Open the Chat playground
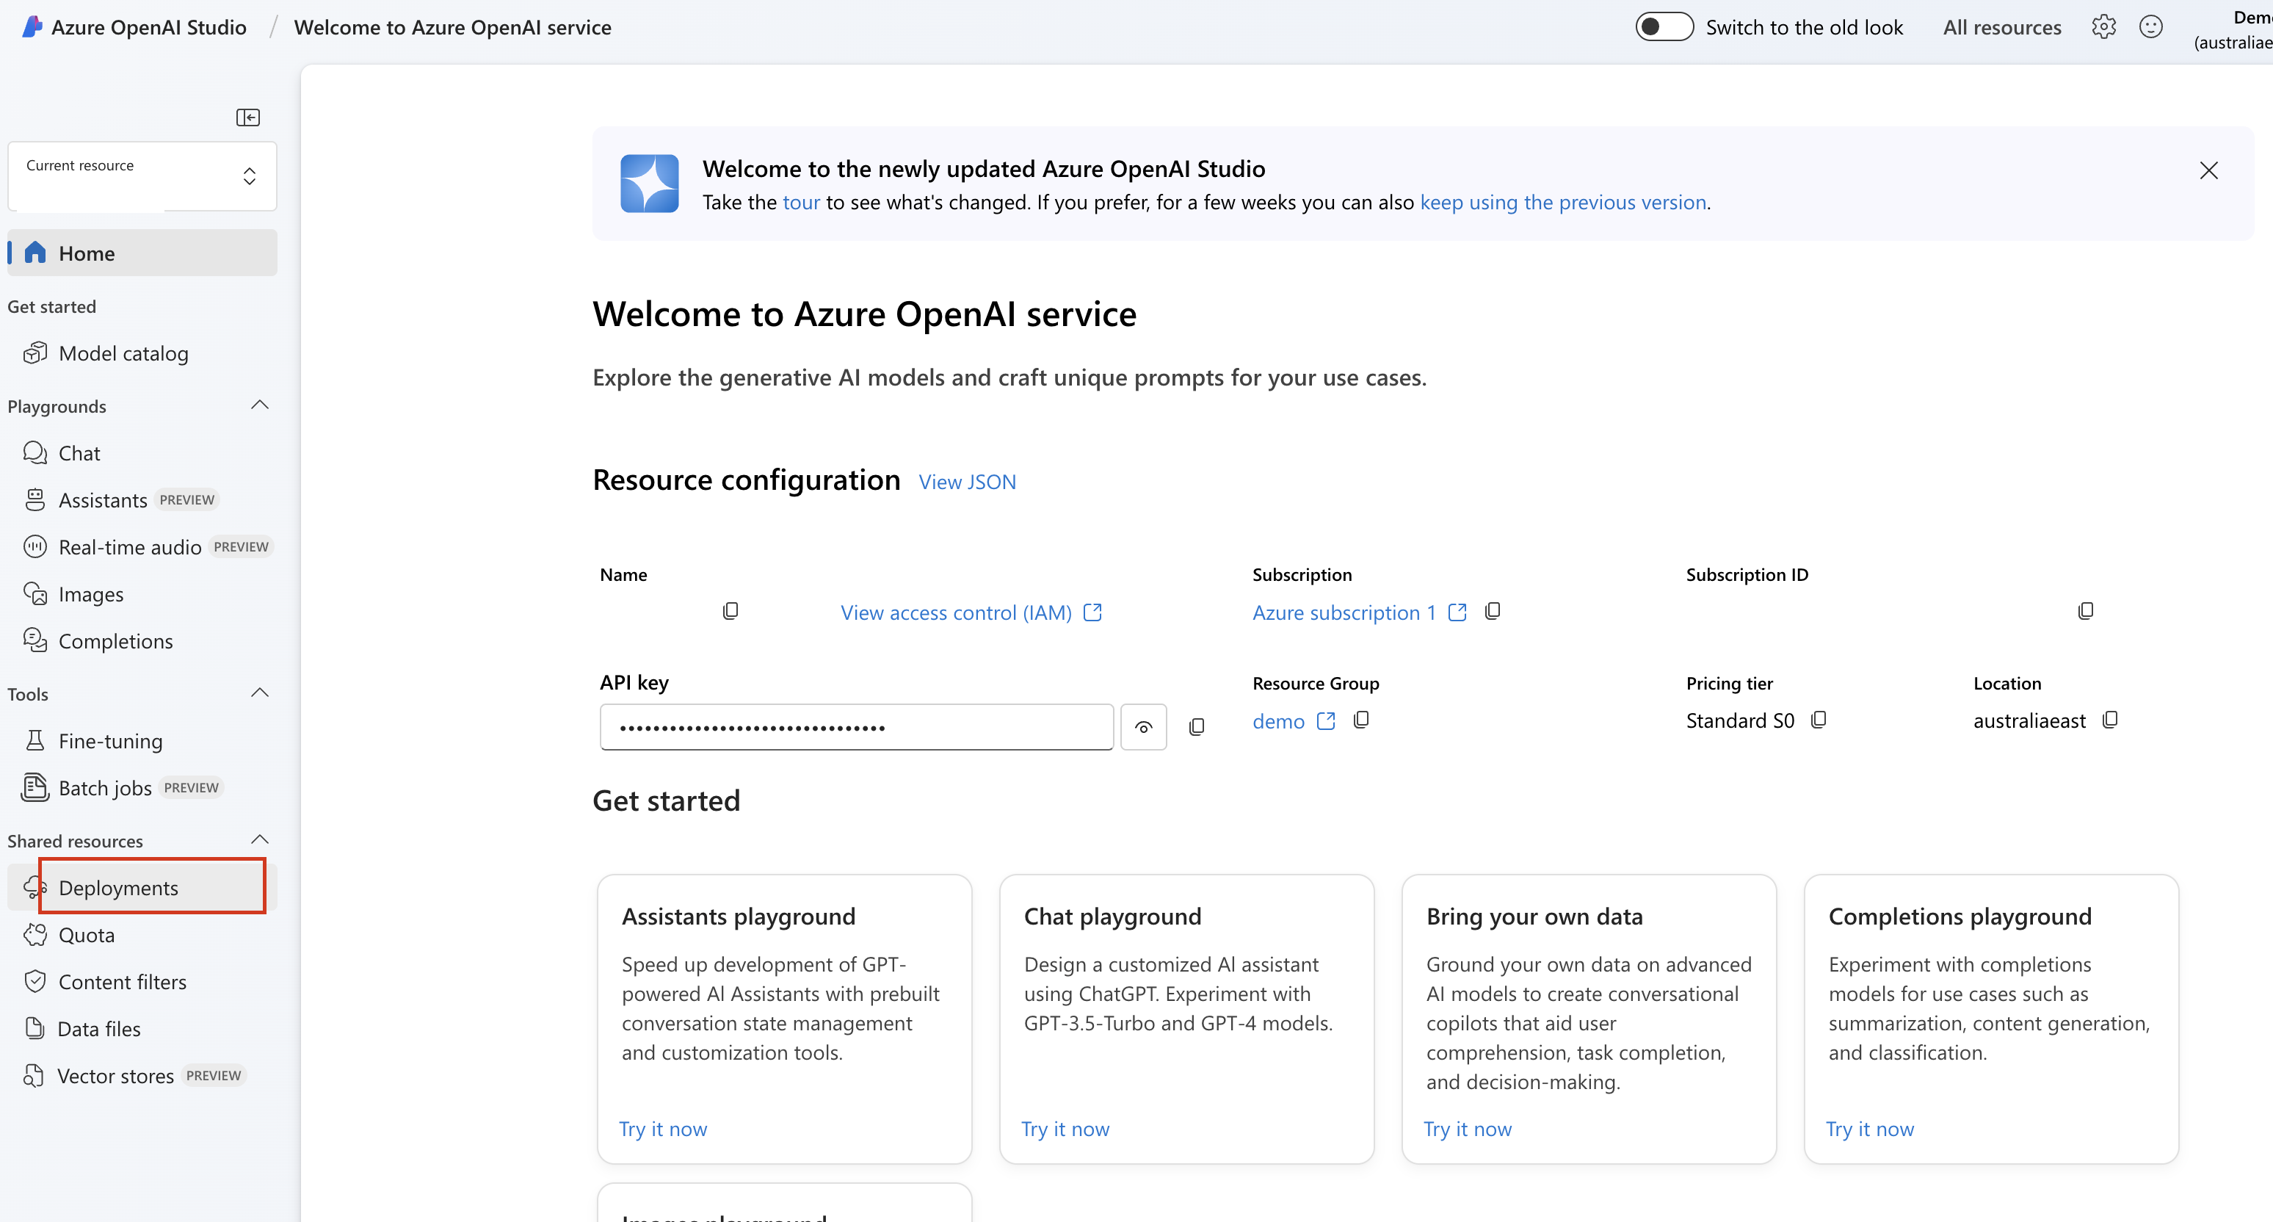 pos(79,452)
